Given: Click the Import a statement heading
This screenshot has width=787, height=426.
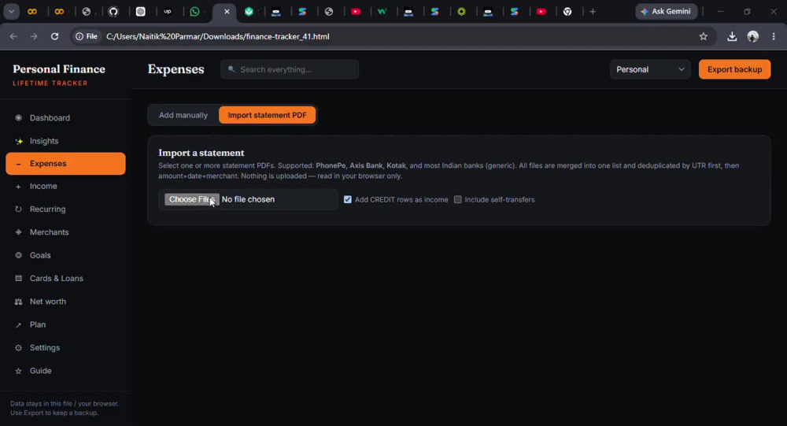Looking at the screenshot, I should (201, 153).
